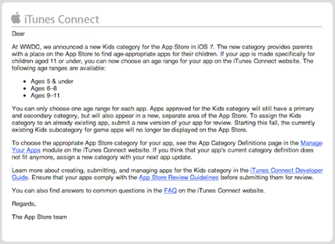Image resolution: width=335 pixels, height=244 pixels.
Task: Open the App Store Review Guidelines link
Action: (x=179, y=178)
